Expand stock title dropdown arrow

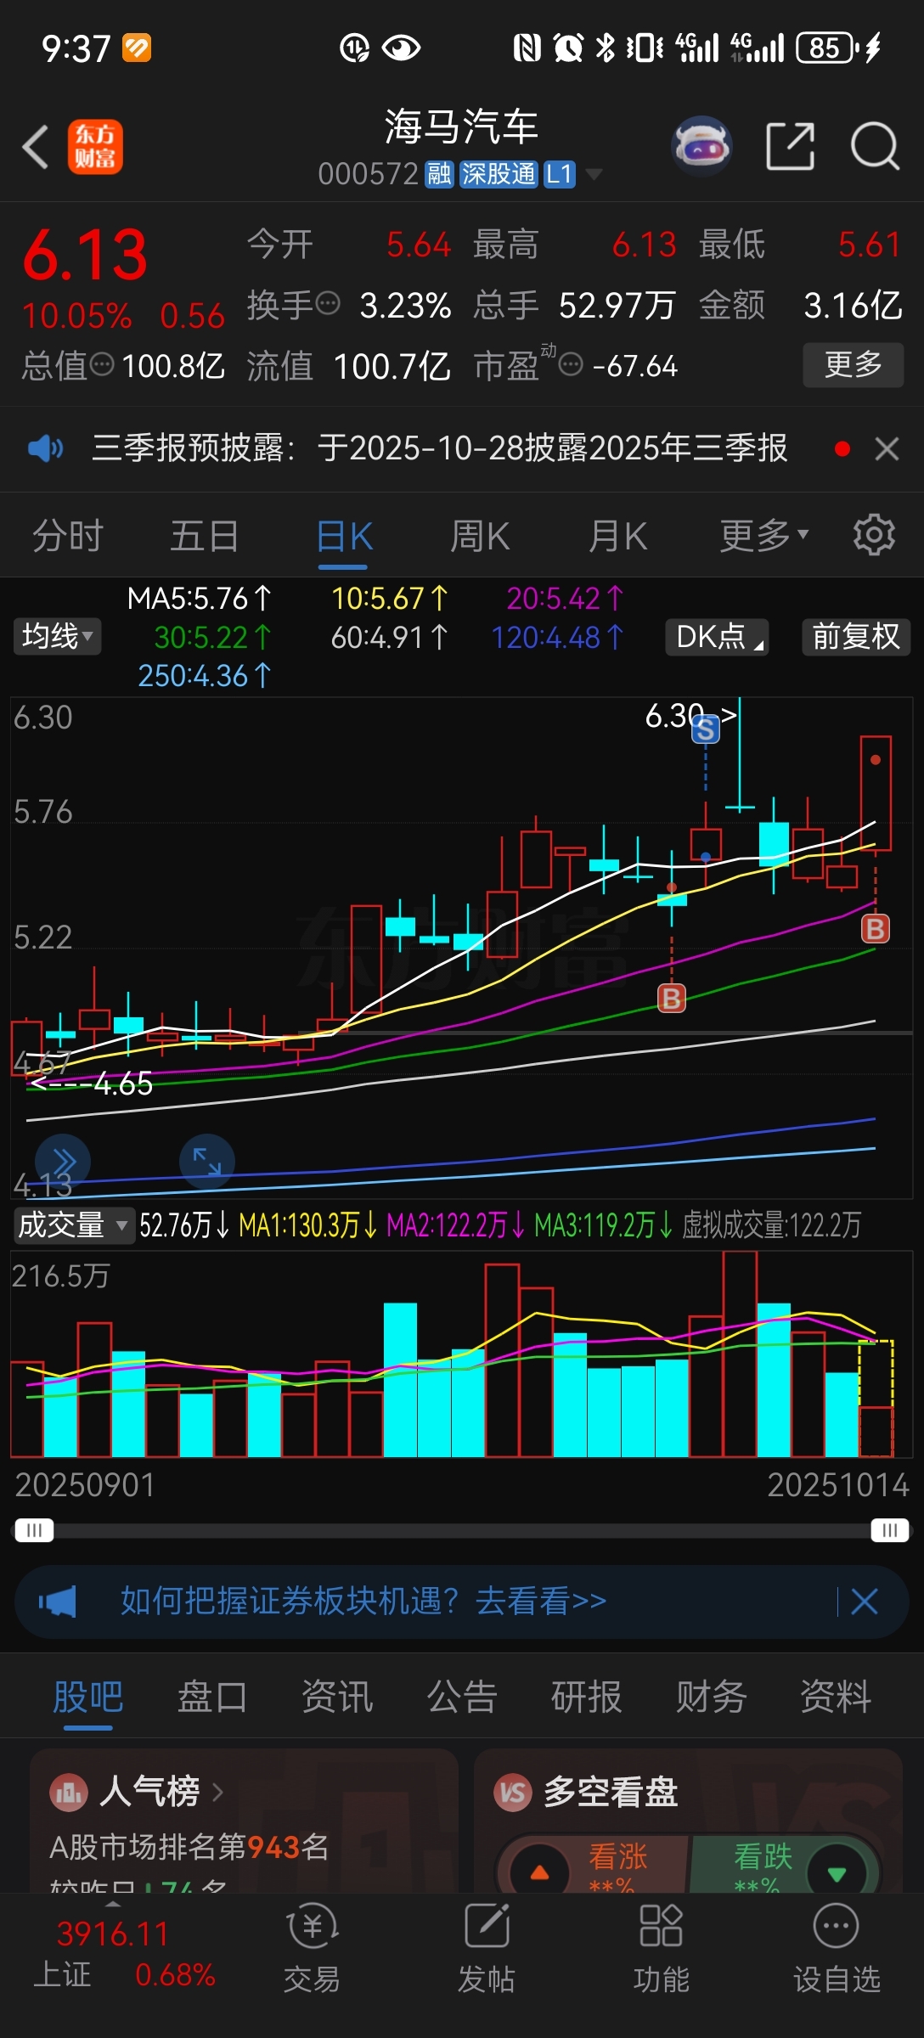[x=594, y=174]
